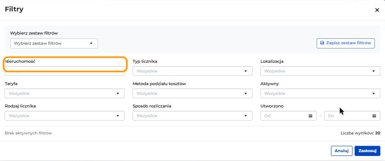
Task: Apply filters with Zastosuj button
Action: click(367, 151)
